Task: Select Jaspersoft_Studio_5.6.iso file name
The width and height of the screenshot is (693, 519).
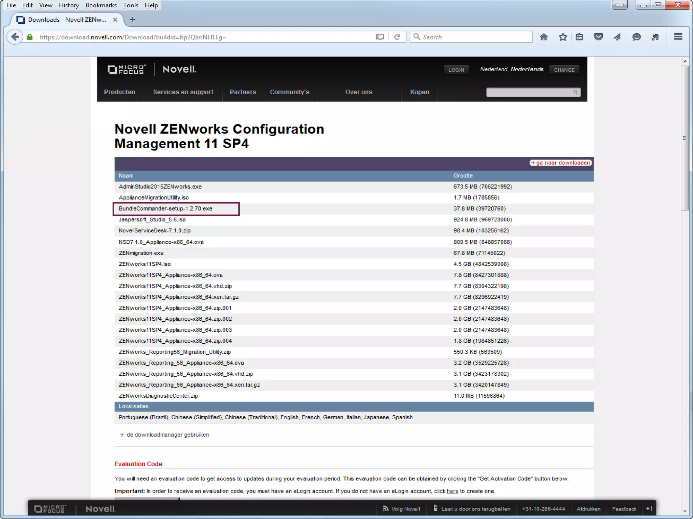Action: [152, 220]
